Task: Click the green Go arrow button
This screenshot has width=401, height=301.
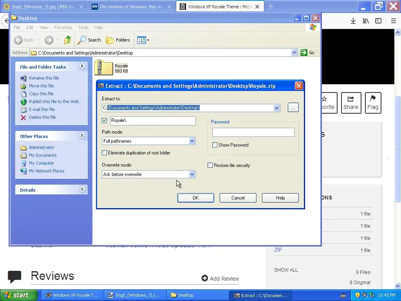Action: (x=304, y=53)
